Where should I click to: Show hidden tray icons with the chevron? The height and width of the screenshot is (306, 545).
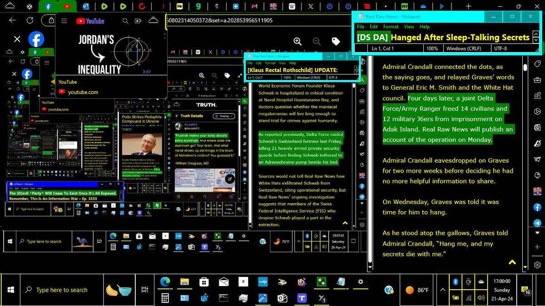click(x=442, y=290)
